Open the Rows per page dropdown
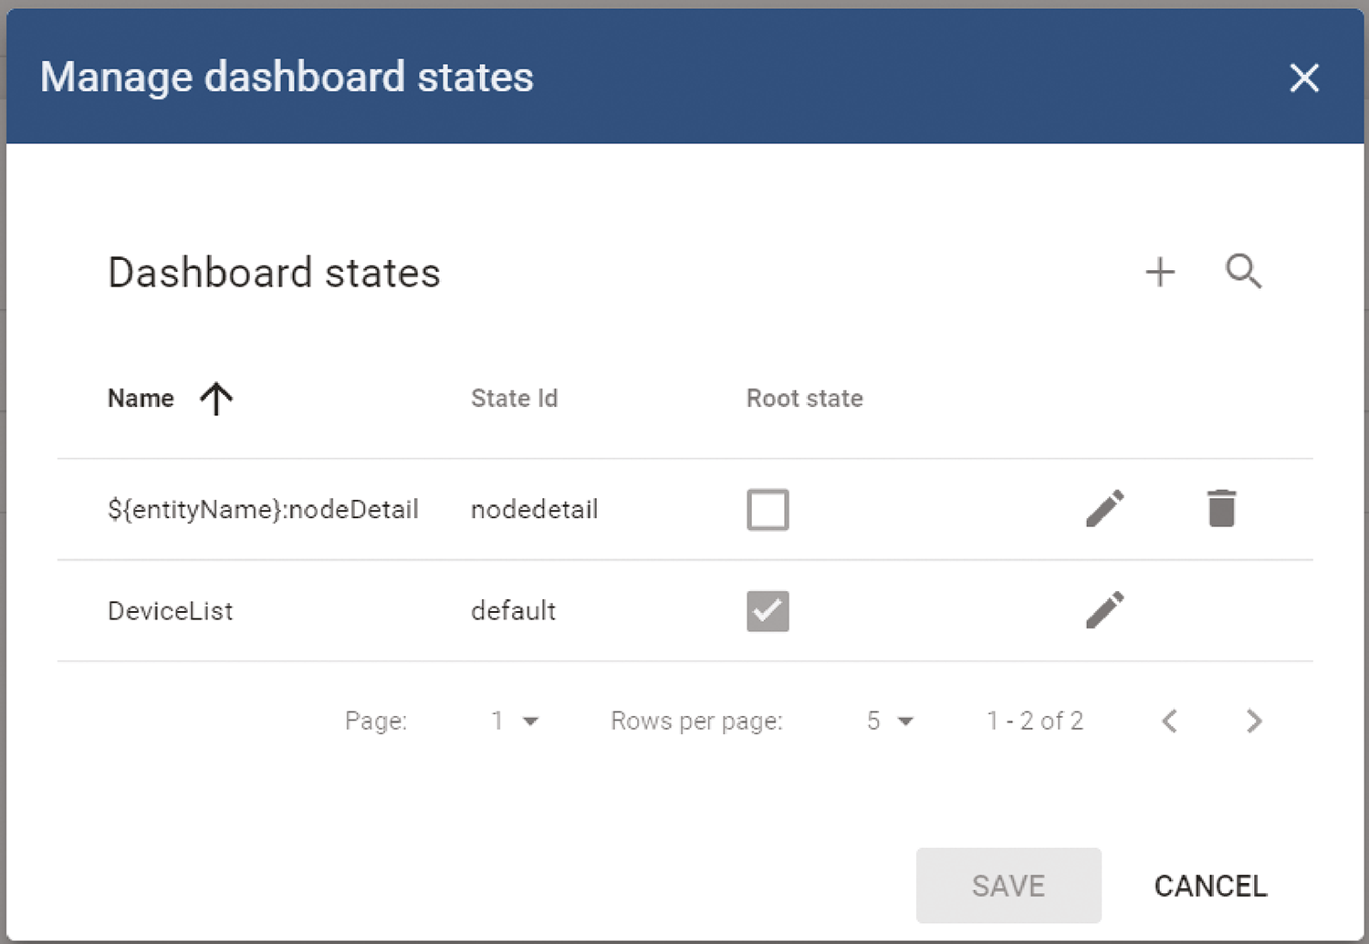The height and width of the screenshot is (944, 1369). coord(890,721)
